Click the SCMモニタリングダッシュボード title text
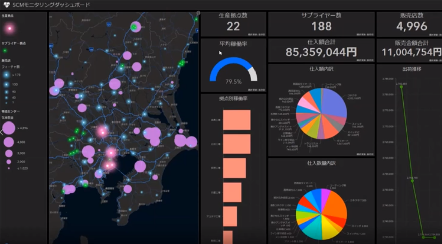Screen dimensions: 442x244 (x=51, y=5)
